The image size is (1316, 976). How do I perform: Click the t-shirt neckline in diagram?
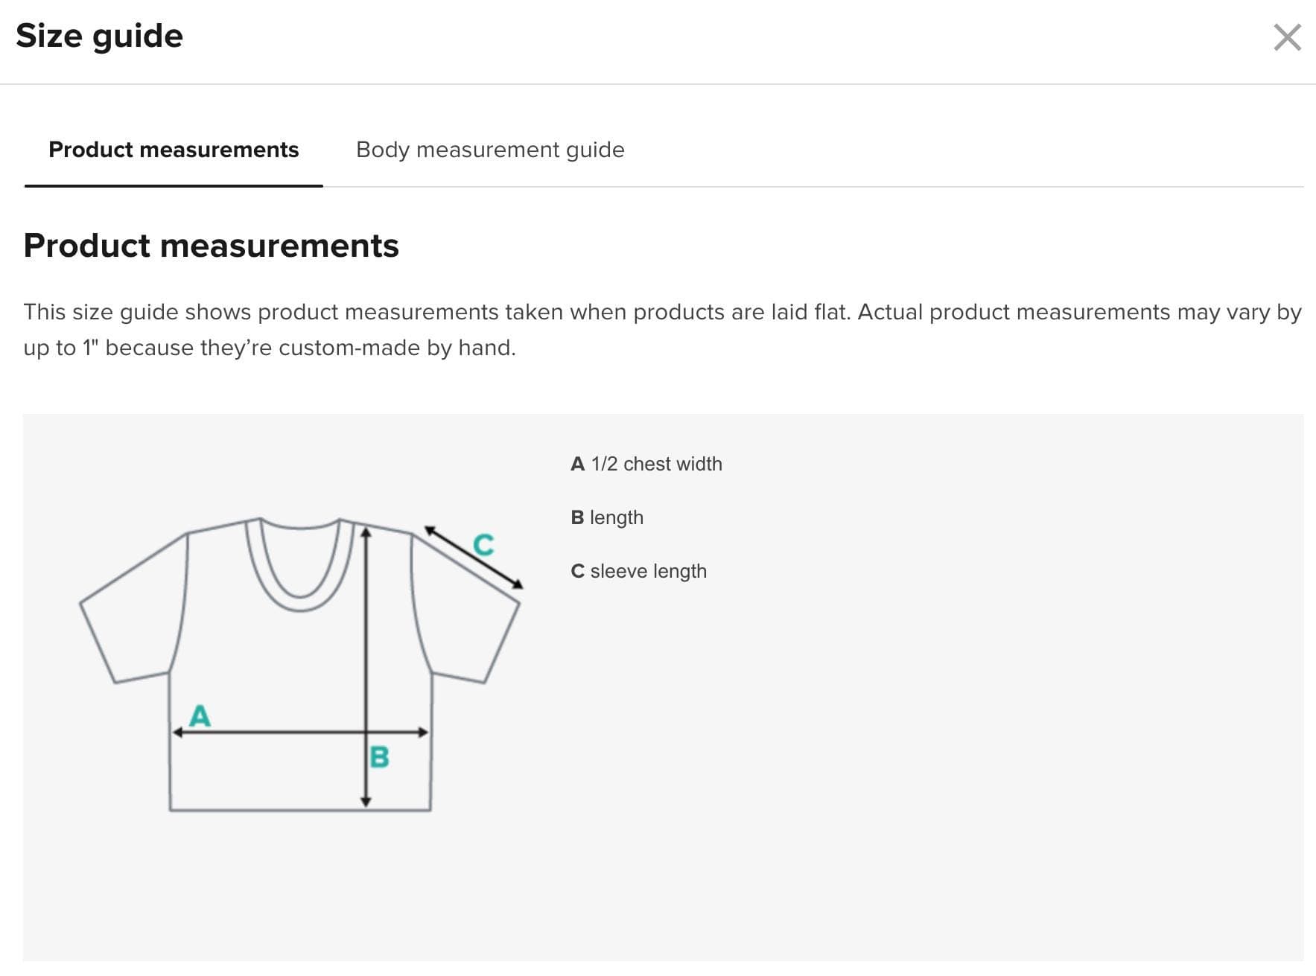301,564
